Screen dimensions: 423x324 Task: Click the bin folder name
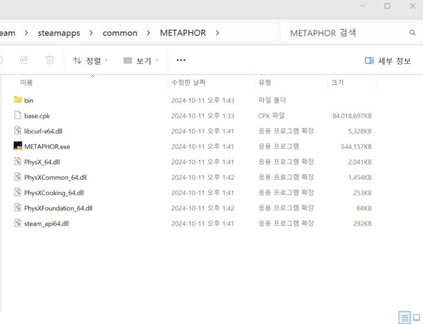[29, 100]
